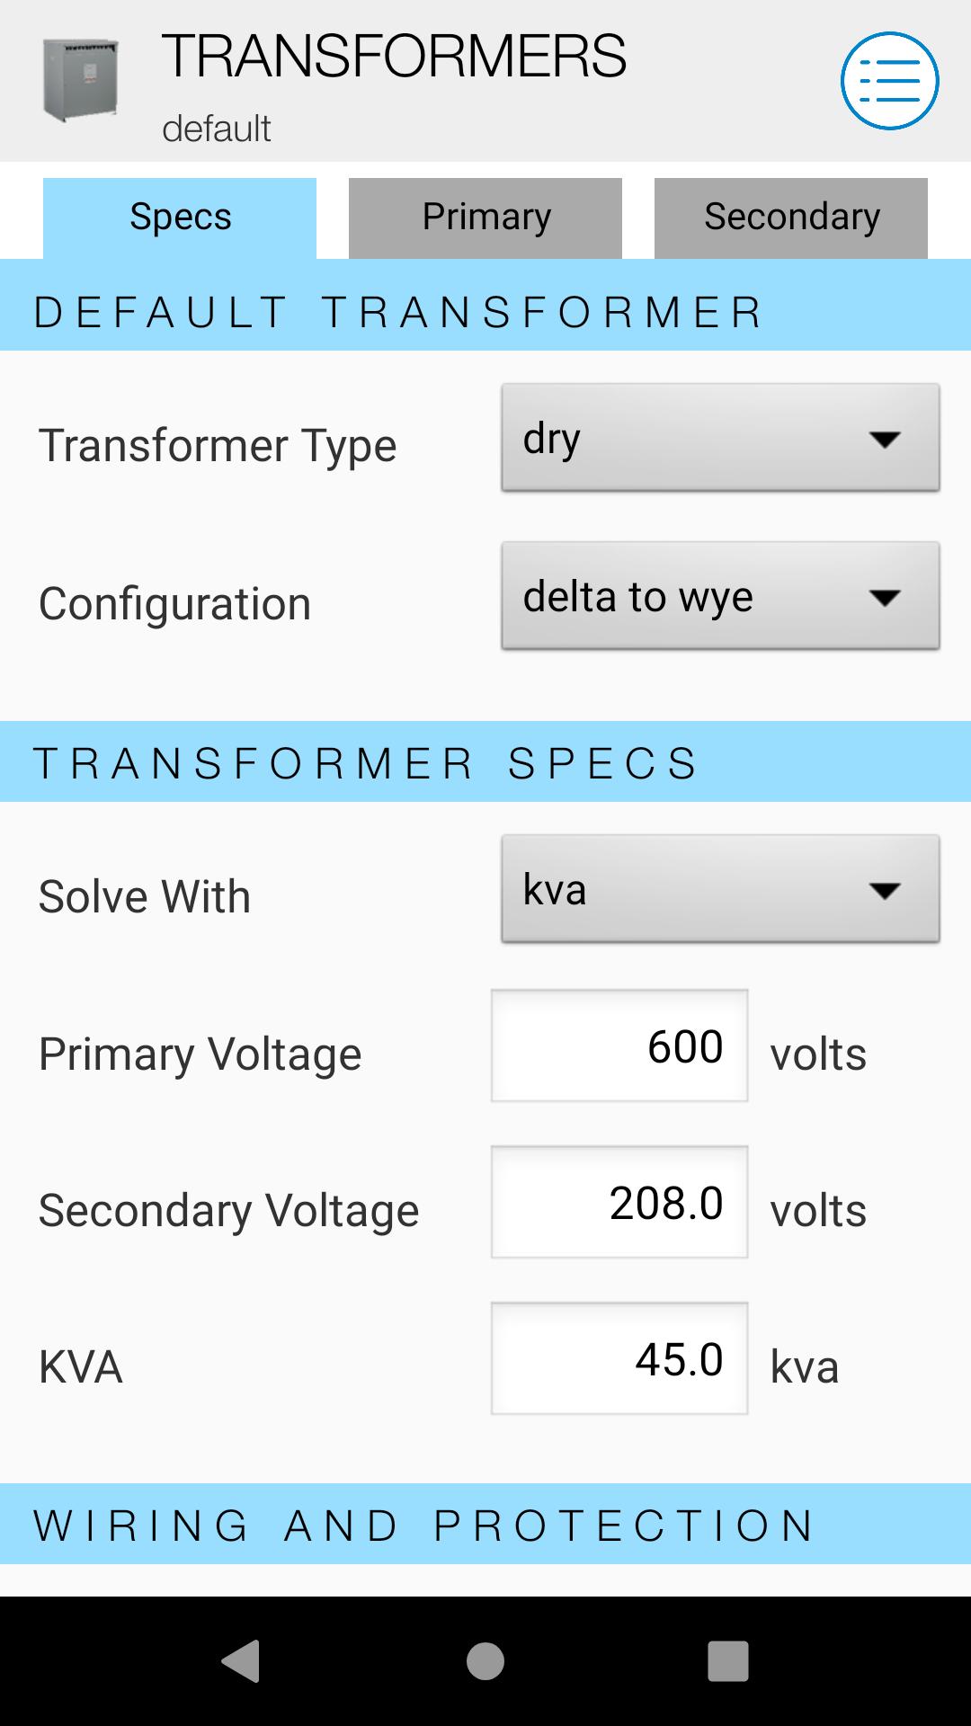Select the Specs tab
The width and height of the screenshot is (971, 1726).
click(x=180, y=218)
